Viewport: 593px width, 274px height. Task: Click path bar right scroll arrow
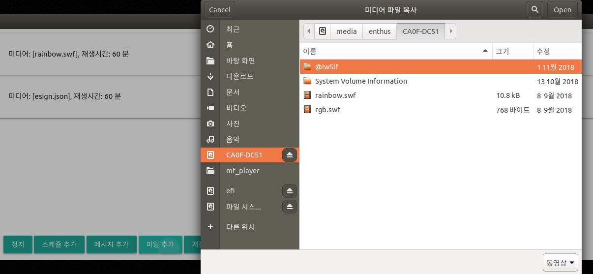click(451, 31)
